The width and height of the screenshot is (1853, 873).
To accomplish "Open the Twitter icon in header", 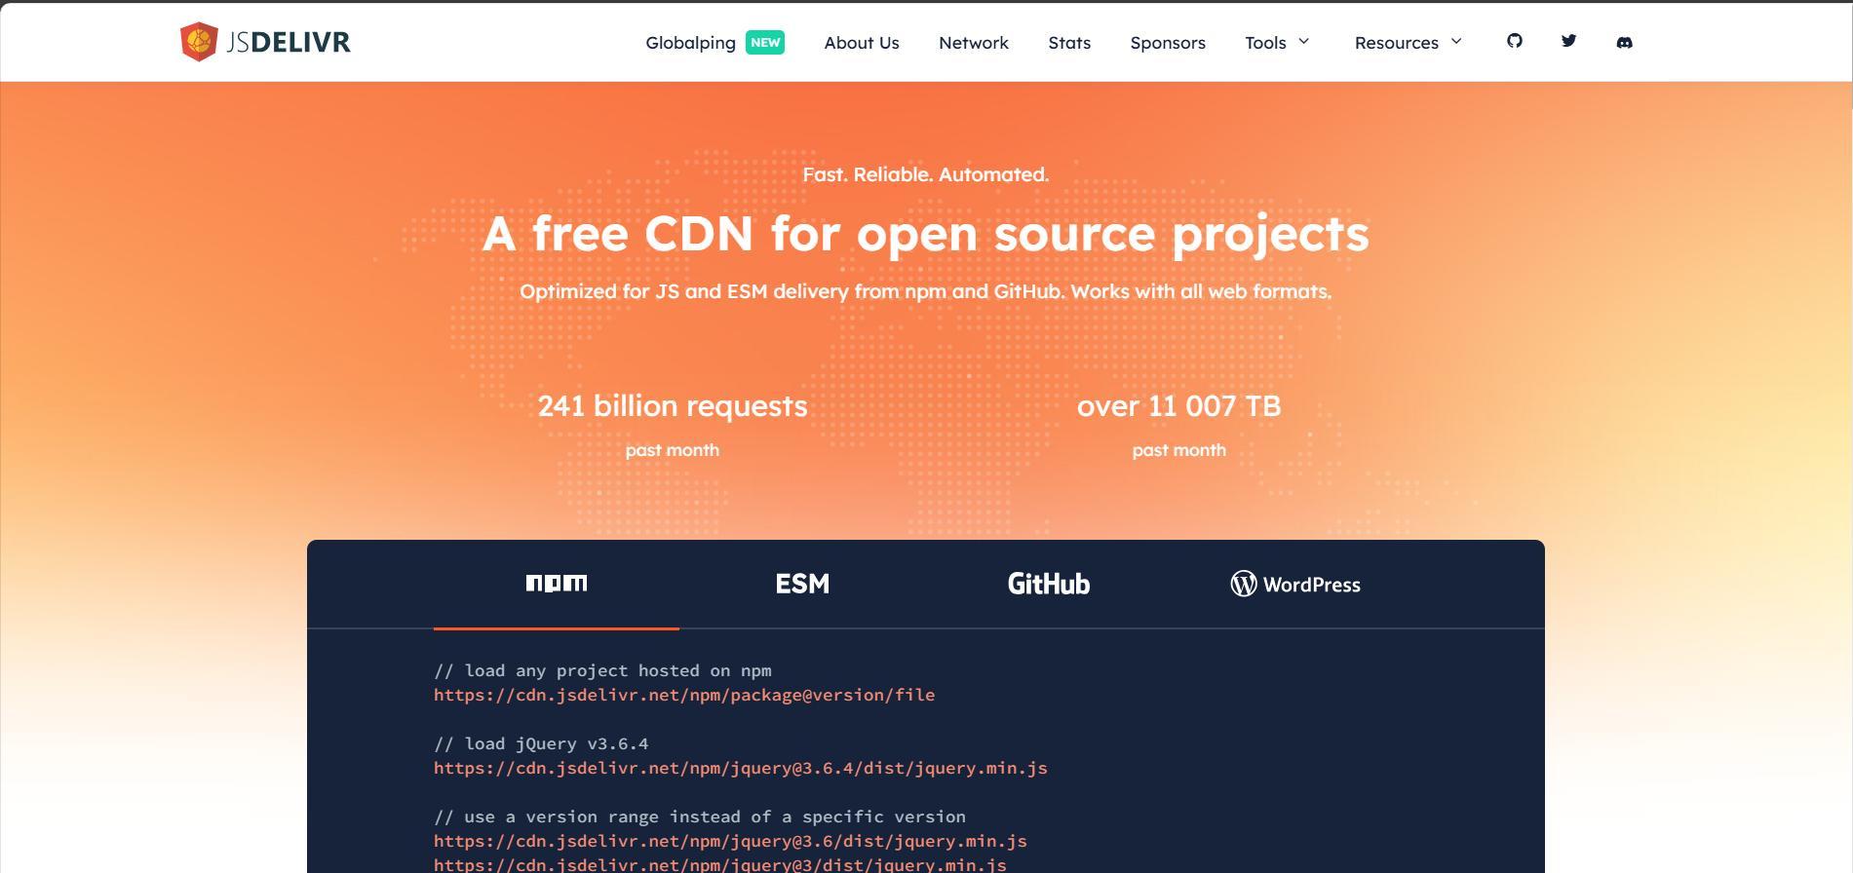I will [x=1569, y=41].
